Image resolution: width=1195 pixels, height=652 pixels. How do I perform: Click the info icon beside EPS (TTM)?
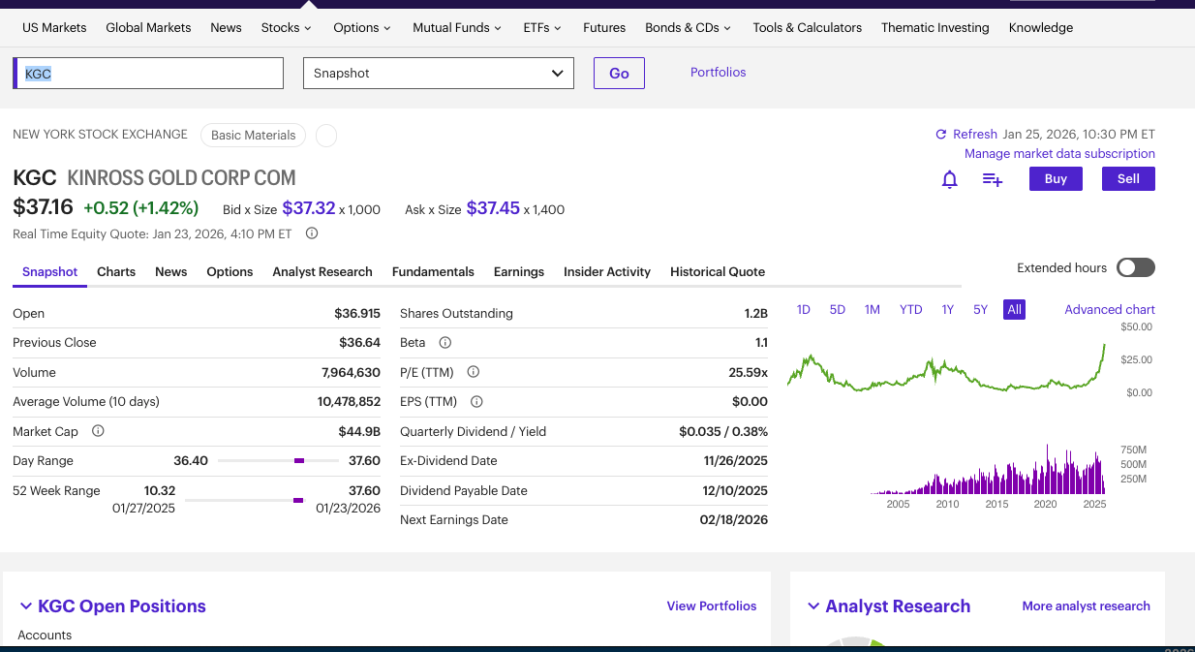[x=476, y=402]
